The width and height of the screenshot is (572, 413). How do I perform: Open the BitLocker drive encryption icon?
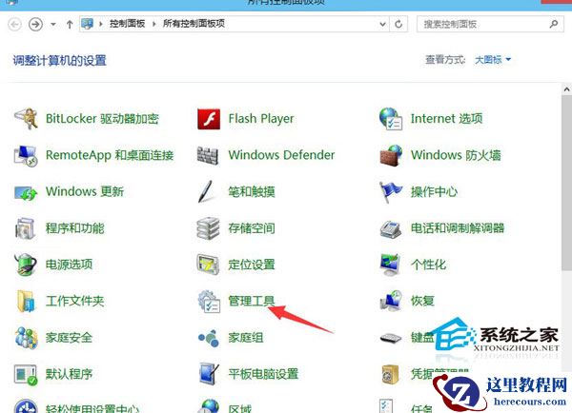[26, 118]
